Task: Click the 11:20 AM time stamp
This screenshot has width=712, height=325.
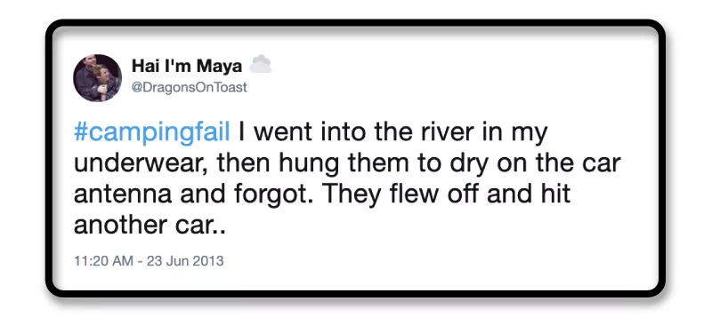Action: [x=103, y=261]
